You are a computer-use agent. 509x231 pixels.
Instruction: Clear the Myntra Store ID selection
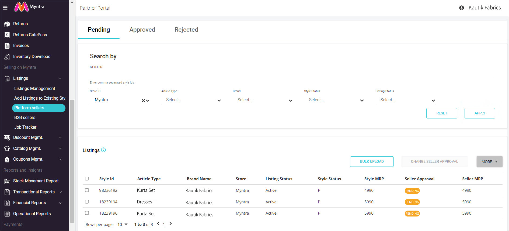[143, 100]
